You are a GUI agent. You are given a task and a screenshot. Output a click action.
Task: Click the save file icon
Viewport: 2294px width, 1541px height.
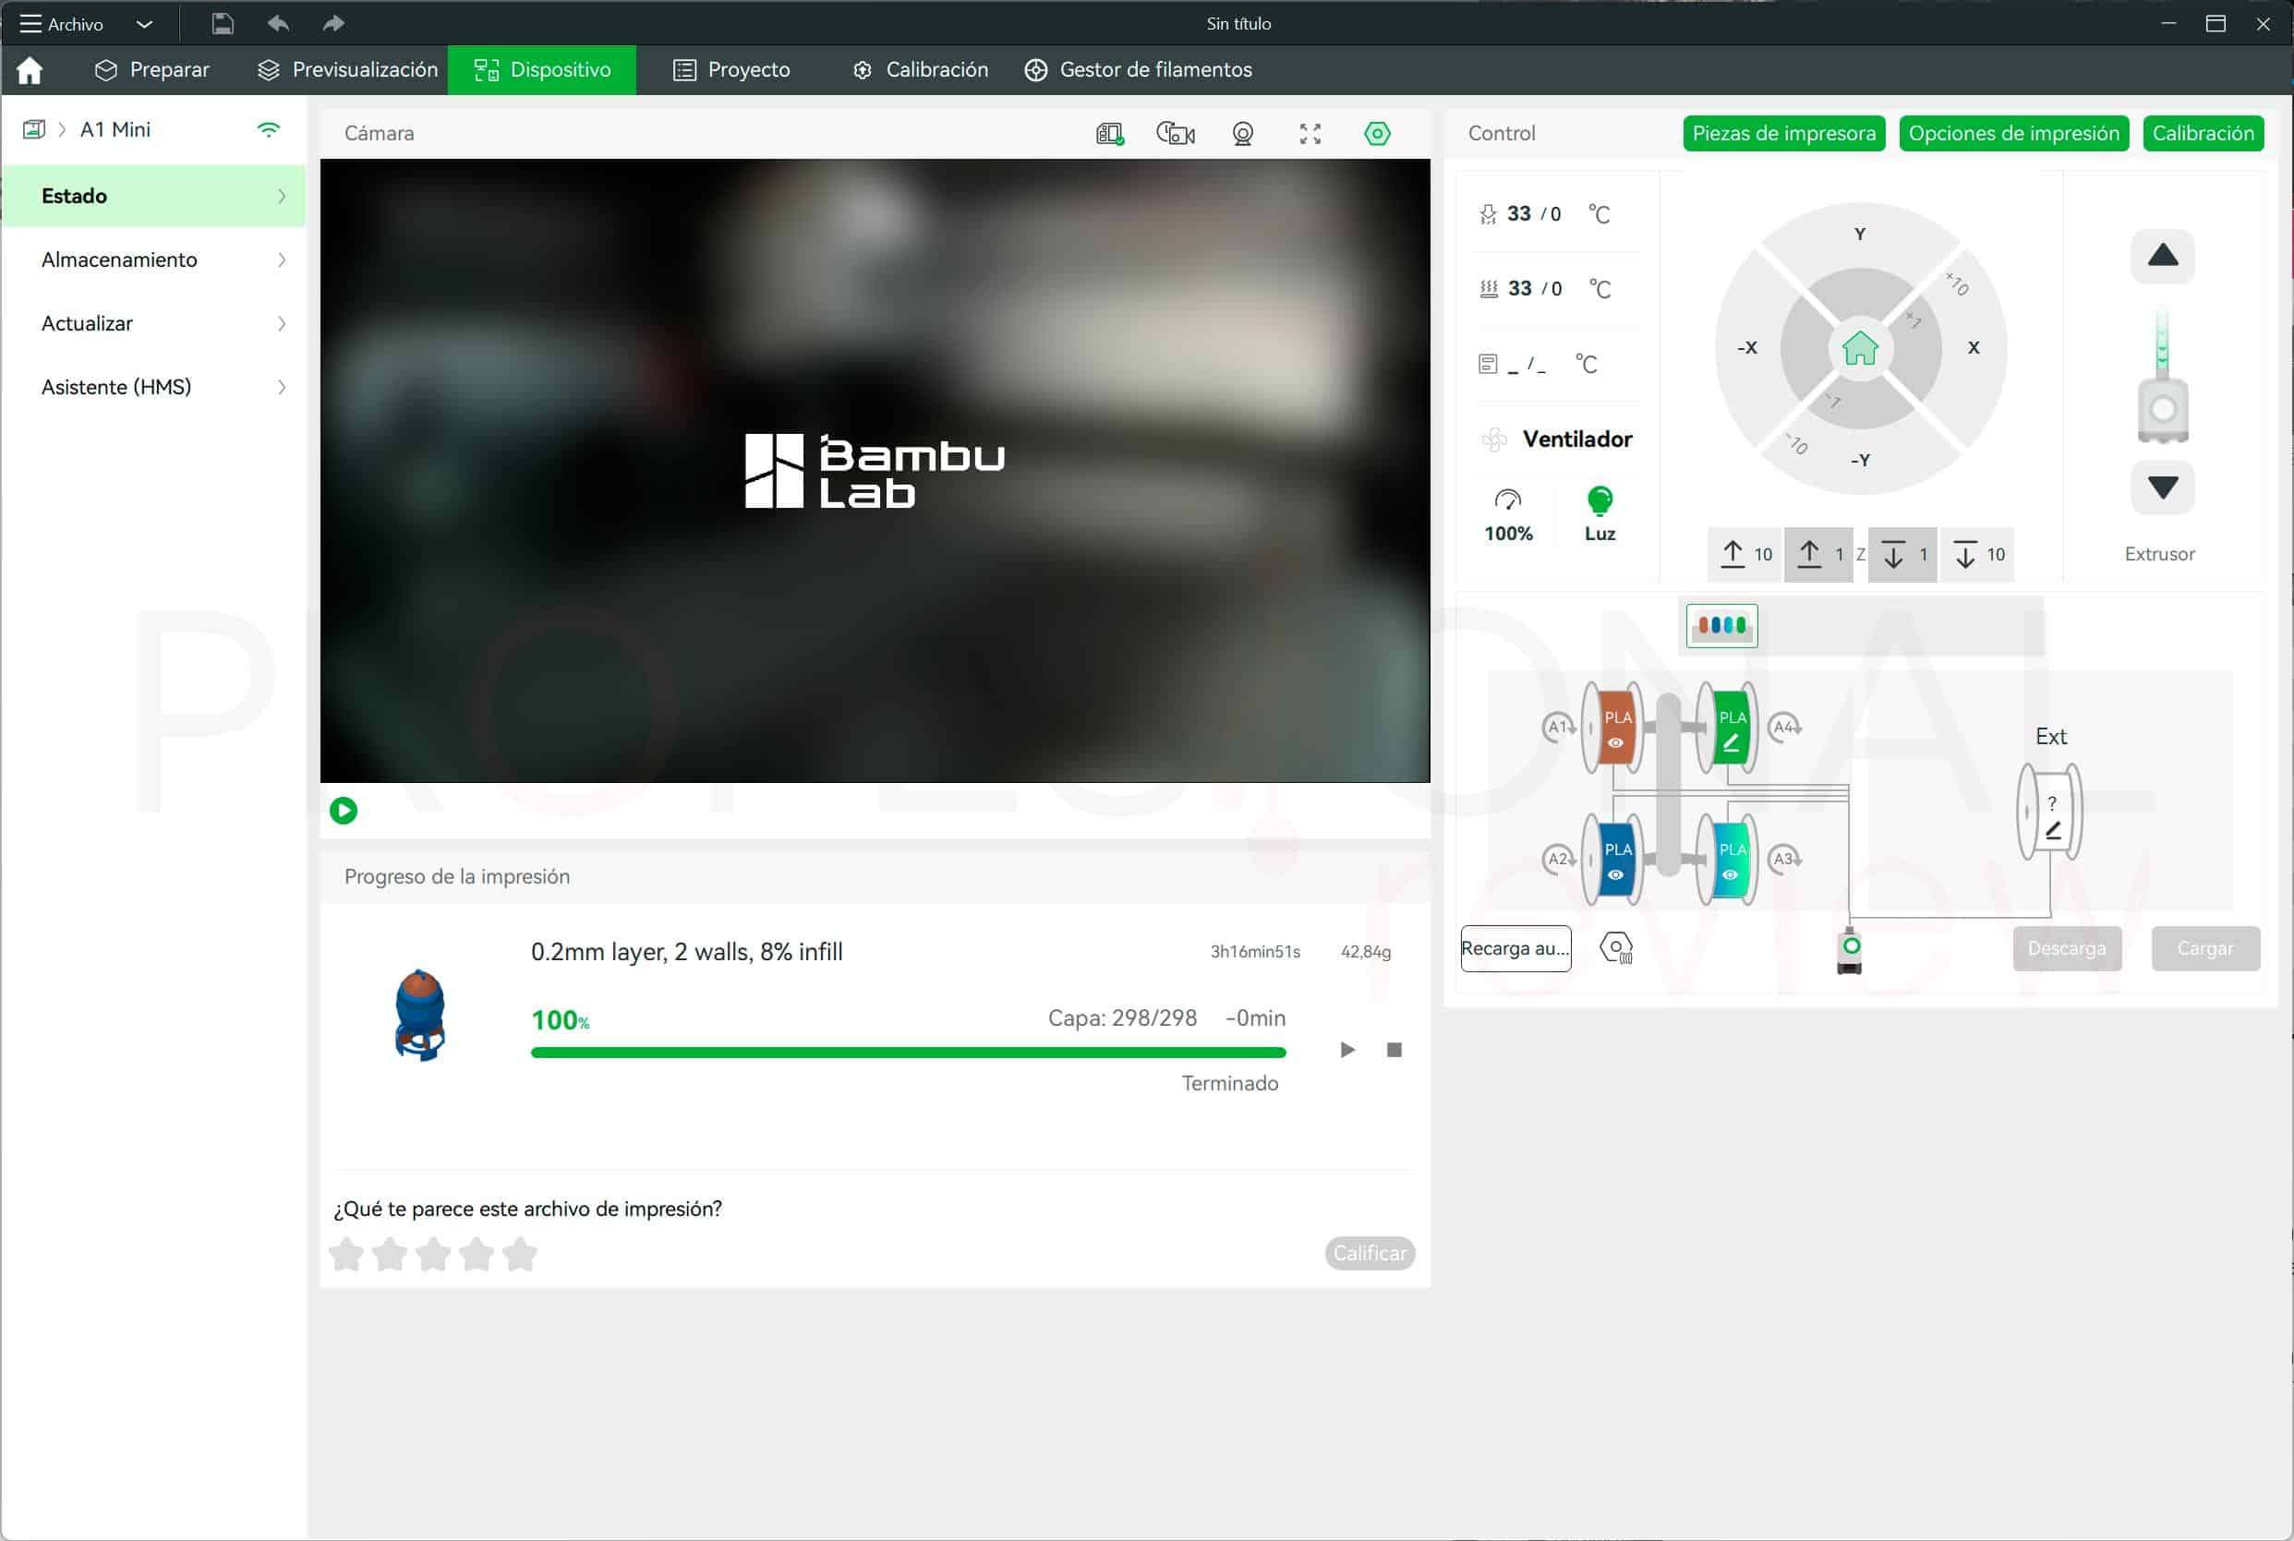pos(223,24)
